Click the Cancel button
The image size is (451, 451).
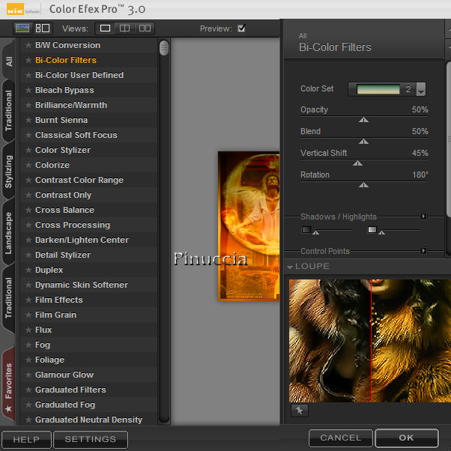(x=340, y=438)
